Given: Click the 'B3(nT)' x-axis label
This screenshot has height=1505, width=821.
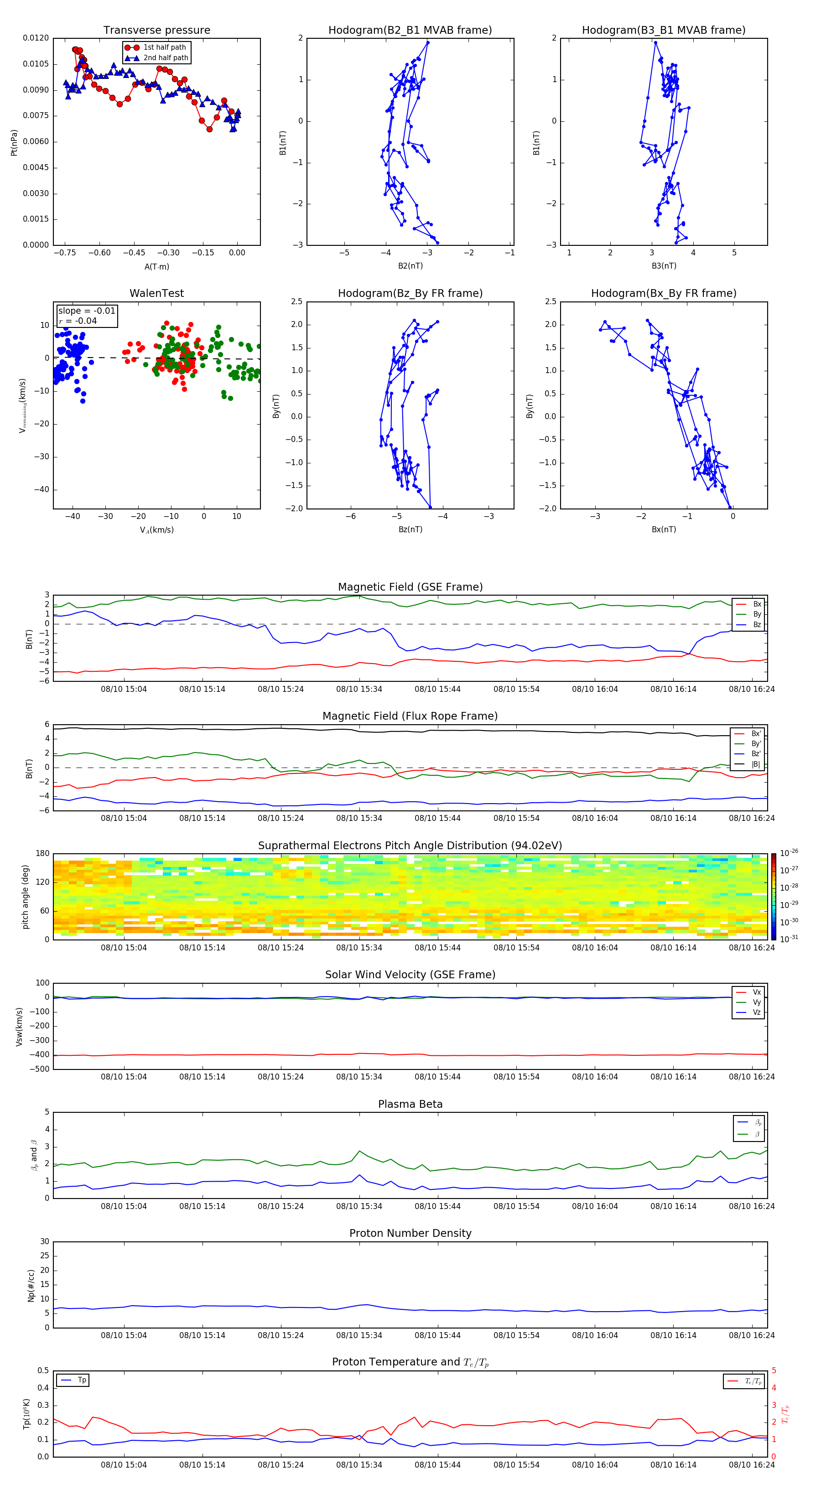Looking at the screenshot, I should pos(664,266).
